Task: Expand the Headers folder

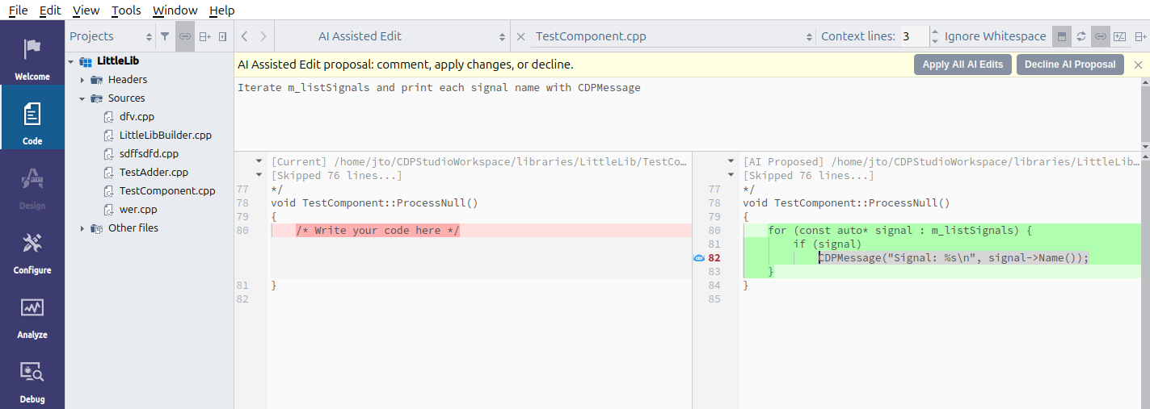Action: point(82,80)
